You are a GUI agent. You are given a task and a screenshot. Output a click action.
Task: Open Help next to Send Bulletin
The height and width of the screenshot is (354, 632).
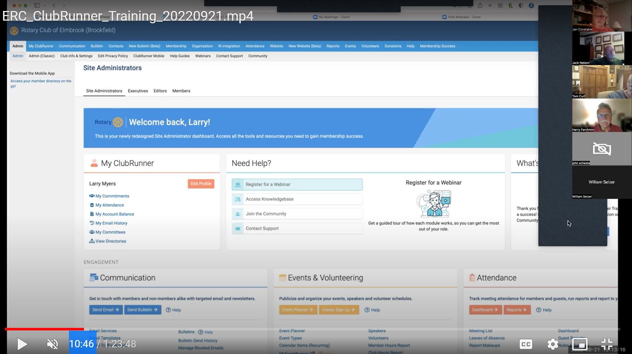173,310
